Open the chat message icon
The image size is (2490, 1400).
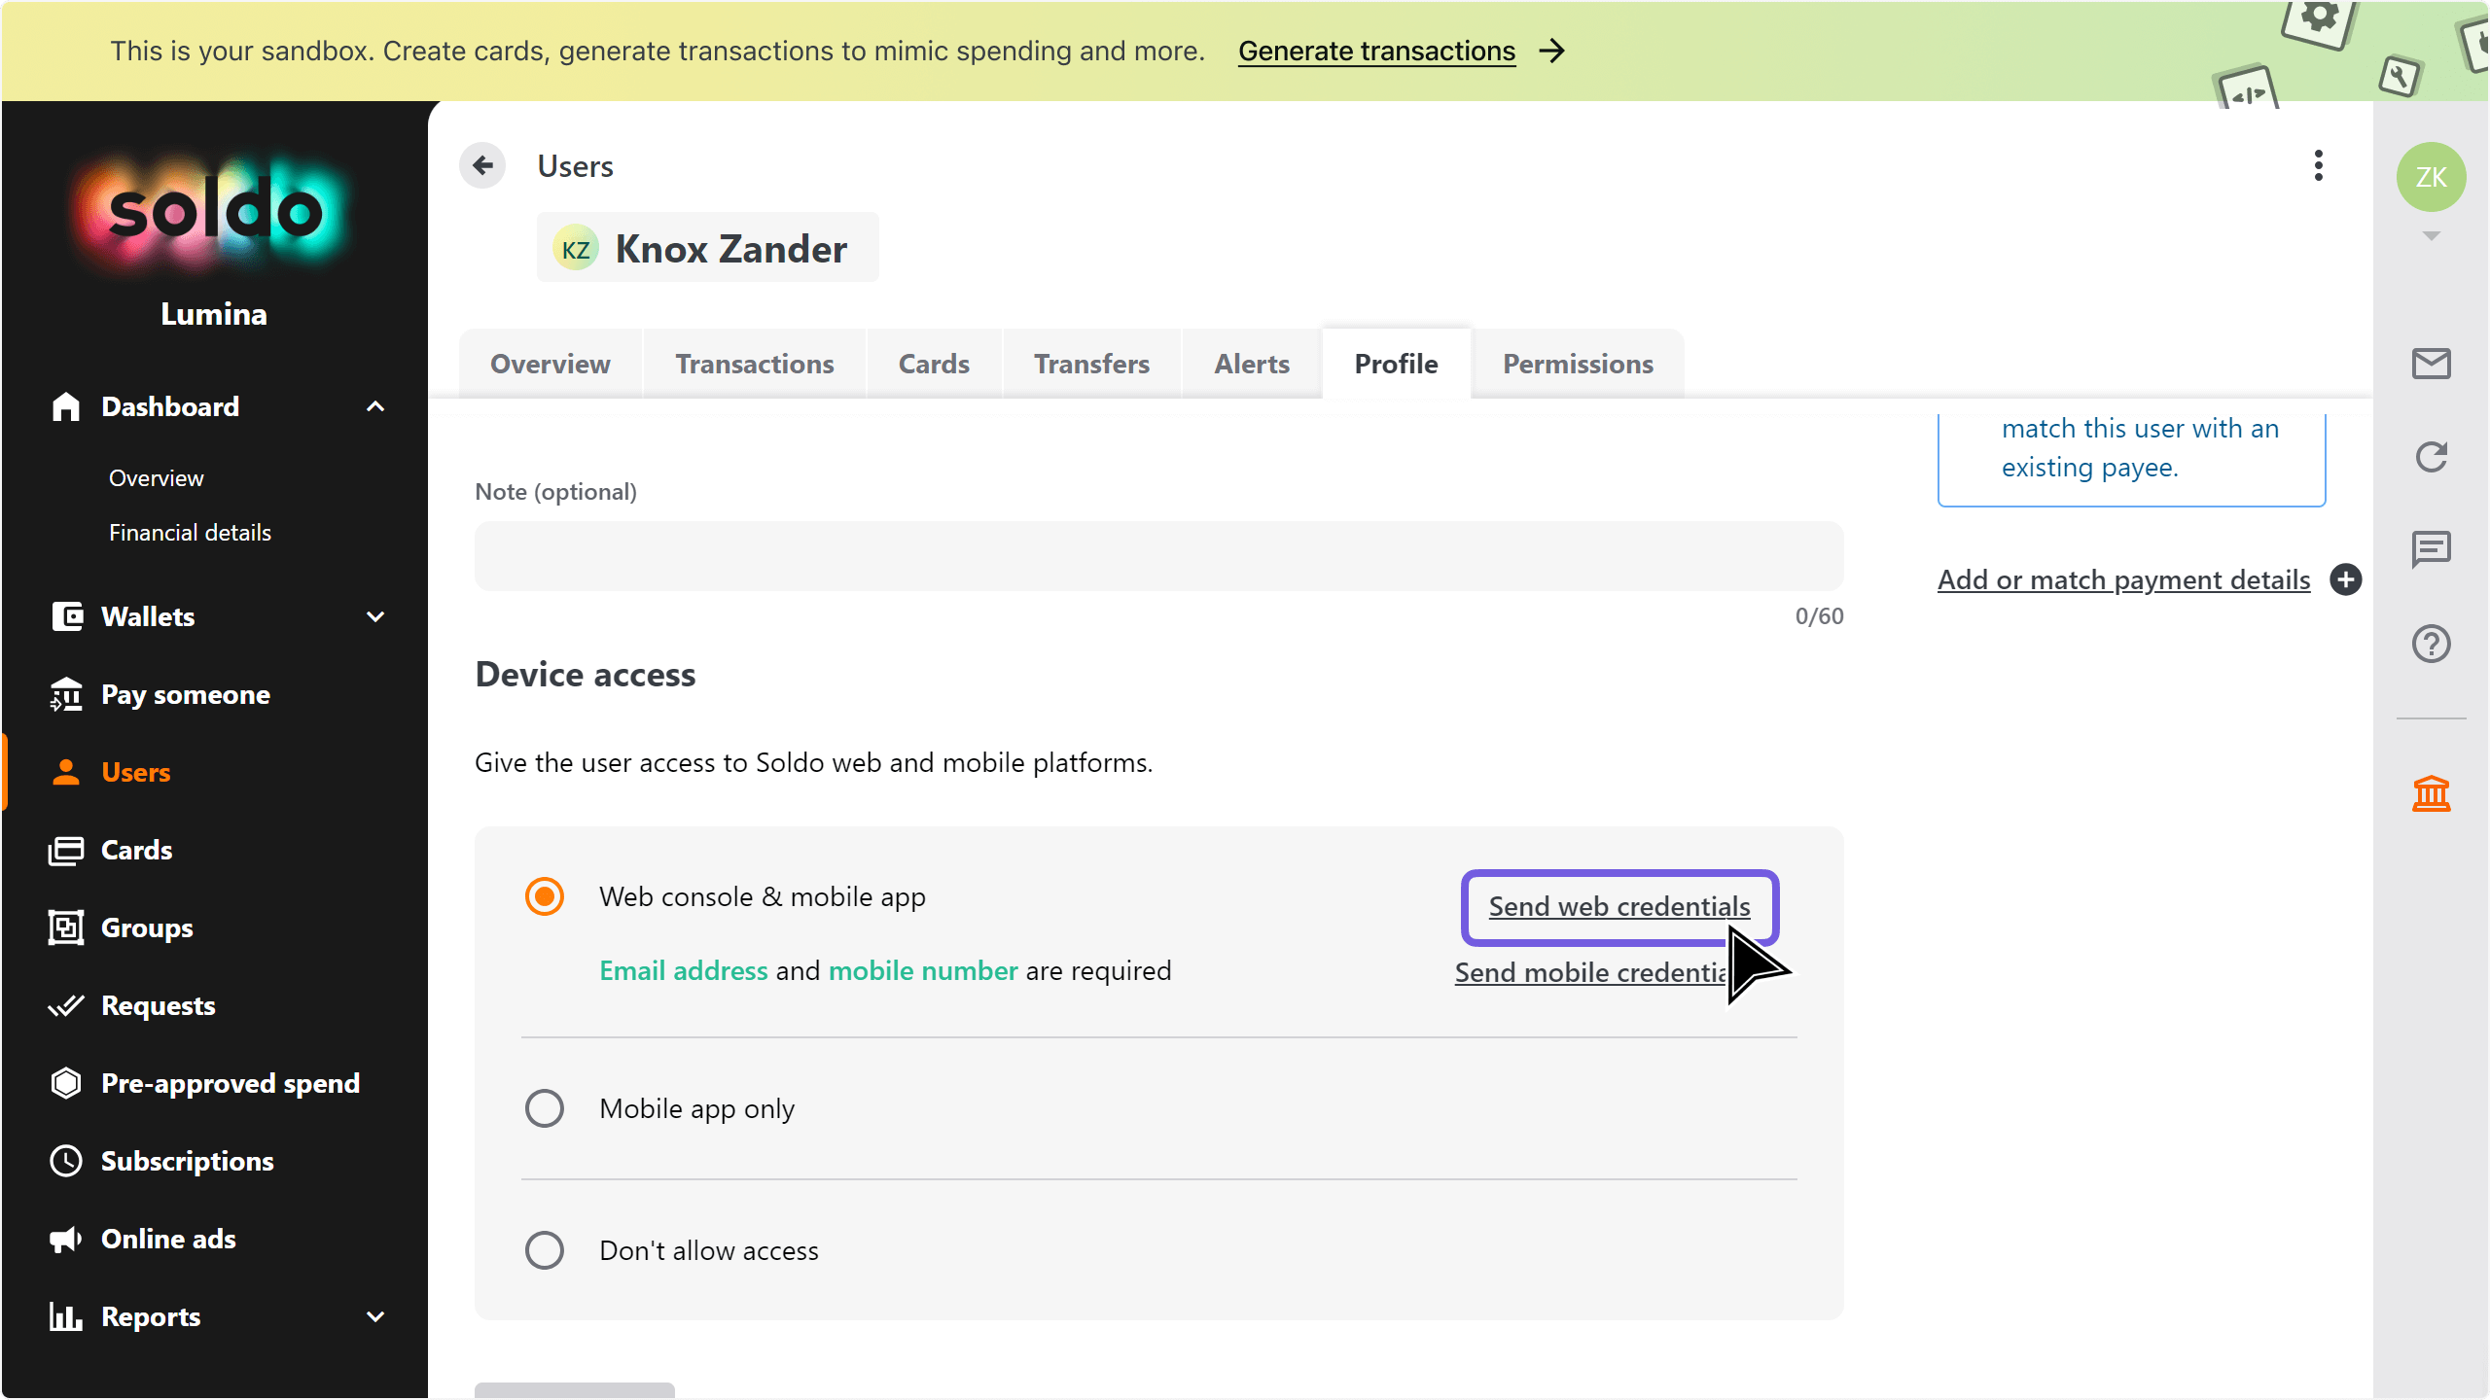pyautogui.click(x=2431, y=549)
